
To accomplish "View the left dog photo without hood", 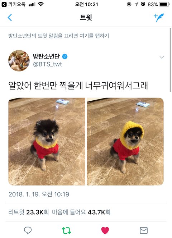I will (x=47, y=141).
